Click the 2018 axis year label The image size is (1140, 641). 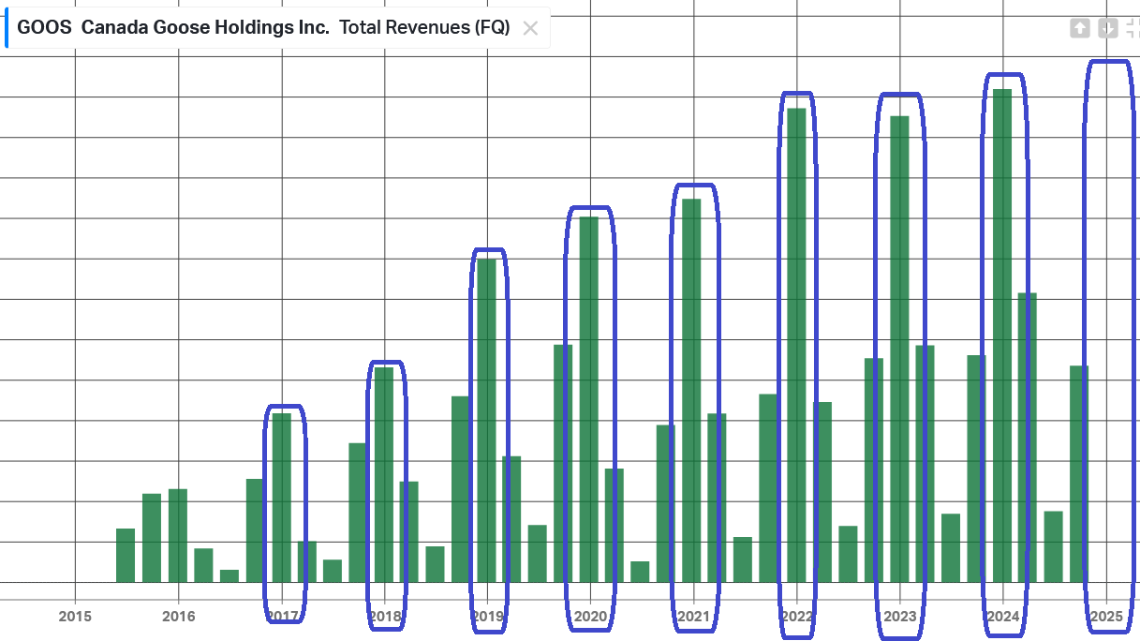point(385,617)
